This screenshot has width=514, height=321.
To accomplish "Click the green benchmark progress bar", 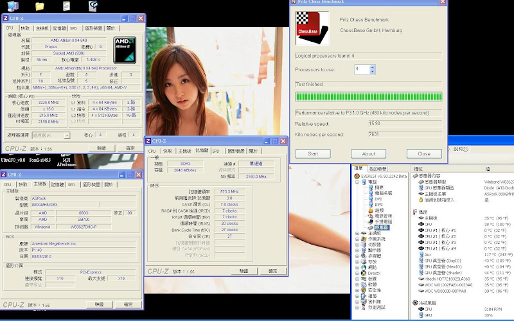I will tap(368, 97).
